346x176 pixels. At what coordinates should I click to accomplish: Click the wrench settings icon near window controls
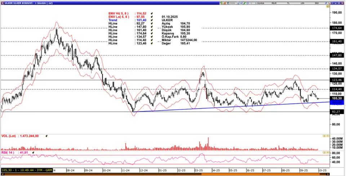[325, 3]
